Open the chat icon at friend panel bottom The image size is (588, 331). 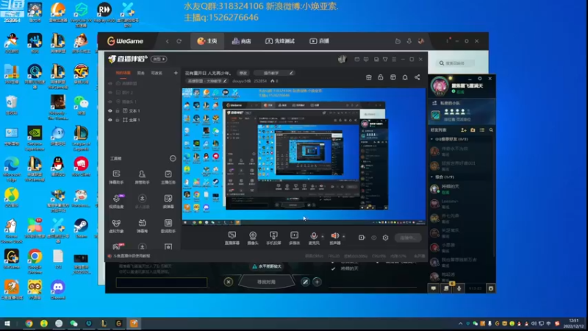[434, 288]
